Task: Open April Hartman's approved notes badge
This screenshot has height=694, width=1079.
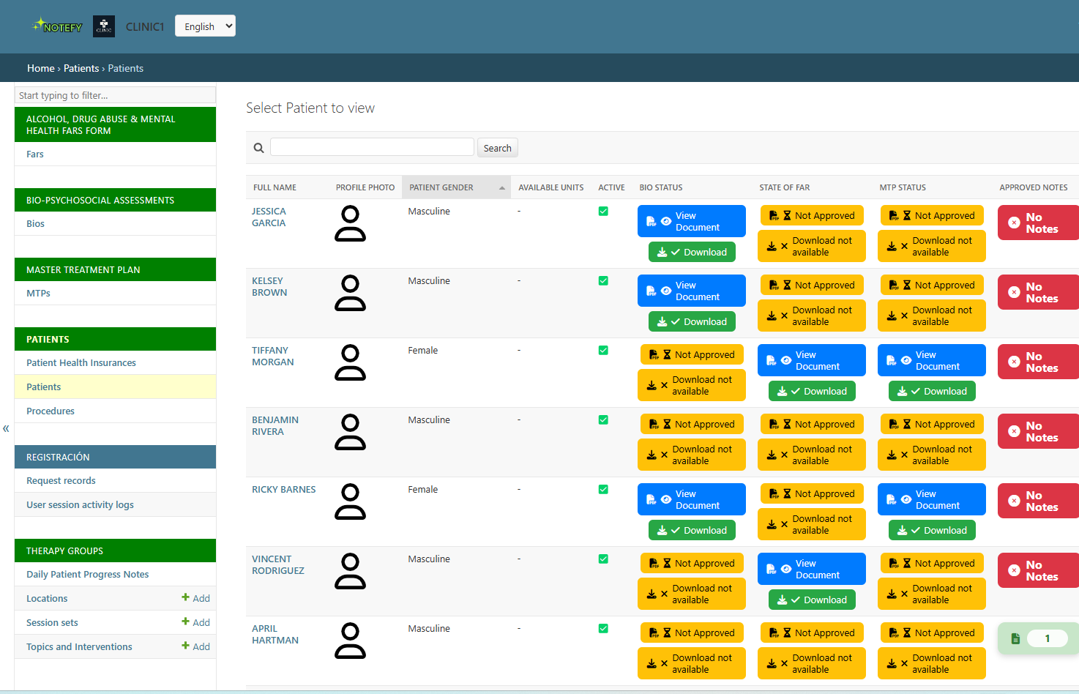Action: pyautogui.click(x=1038, y=638)
